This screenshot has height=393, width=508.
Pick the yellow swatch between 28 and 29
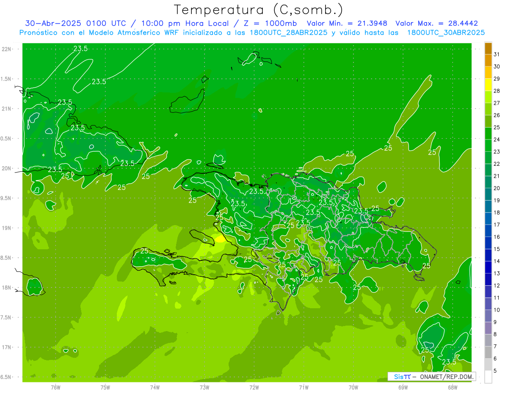[488, 85]
